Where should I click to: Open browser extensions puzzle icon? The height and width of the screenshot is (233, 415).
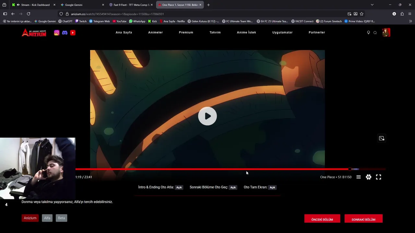[402, 14]
